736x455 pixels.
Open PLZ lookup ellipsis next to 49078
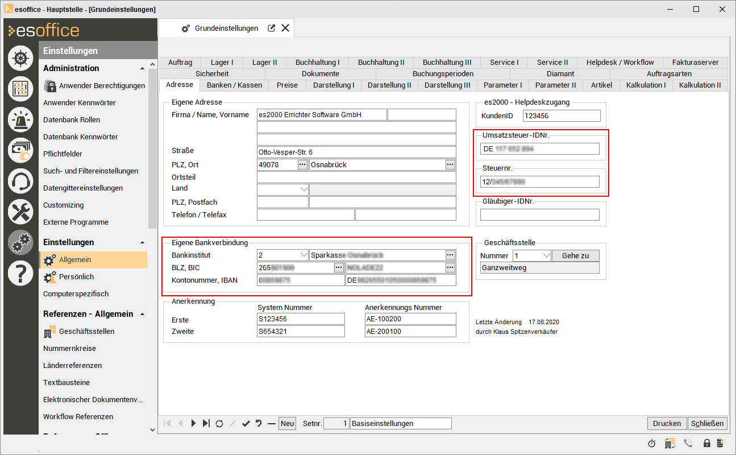click(x=302, y=164)
